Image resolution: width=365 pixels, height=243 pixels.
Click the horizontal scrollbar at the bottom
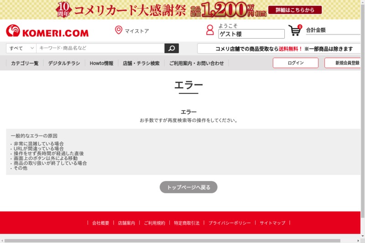[x=173, y=240]
